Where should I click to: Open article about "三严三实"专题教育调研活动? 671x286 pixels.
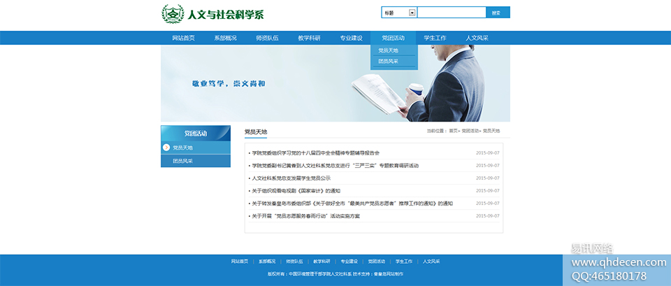click(x=335, y=165)
